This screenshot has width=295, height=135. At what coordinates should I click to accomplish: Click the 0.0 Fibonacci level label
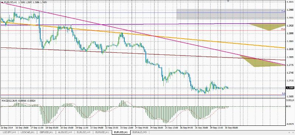coord(284,93)
